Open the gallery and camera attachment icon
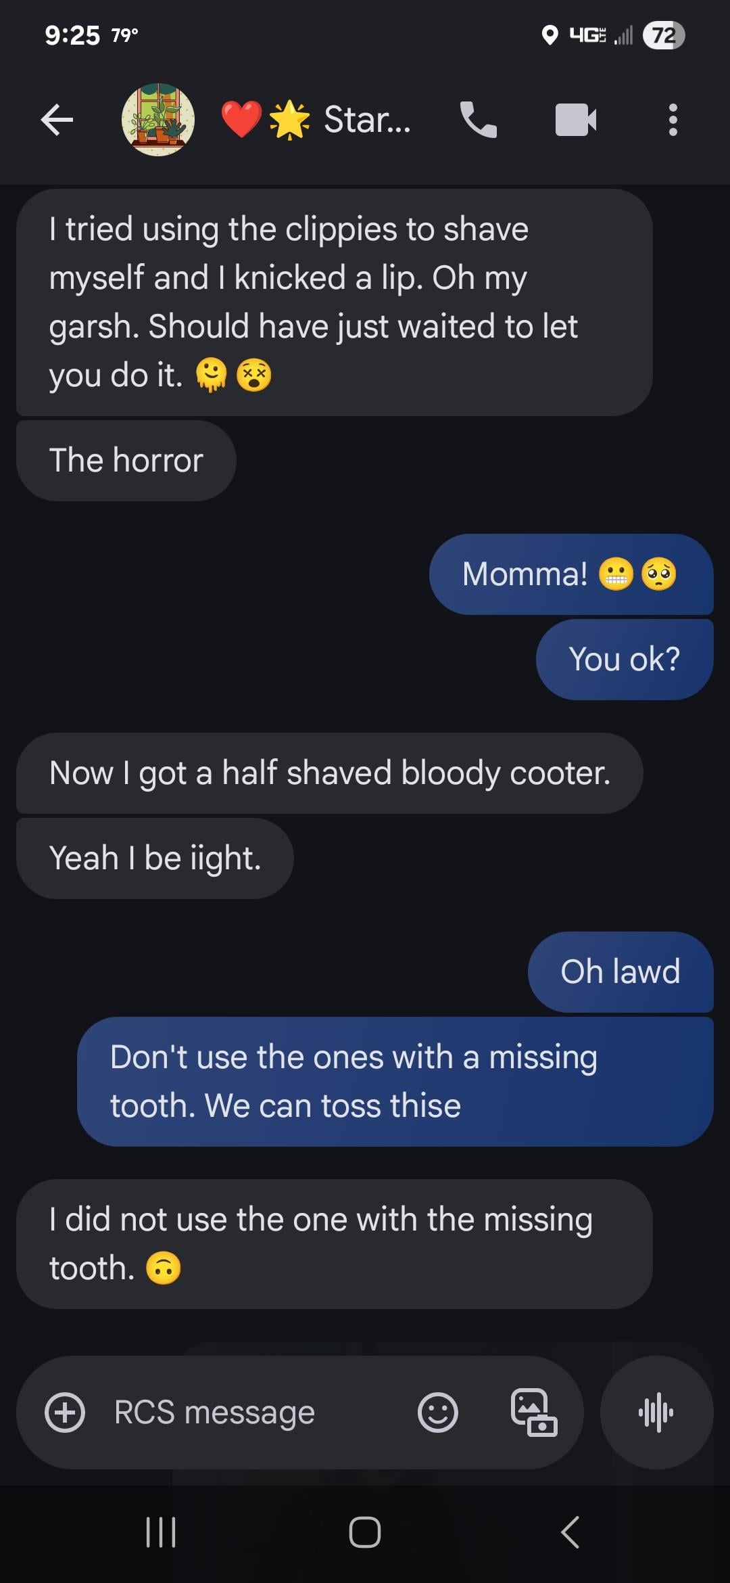The width and height of the screenshot is (730, 1583). pyautogui.click(x=534, y=1413)
